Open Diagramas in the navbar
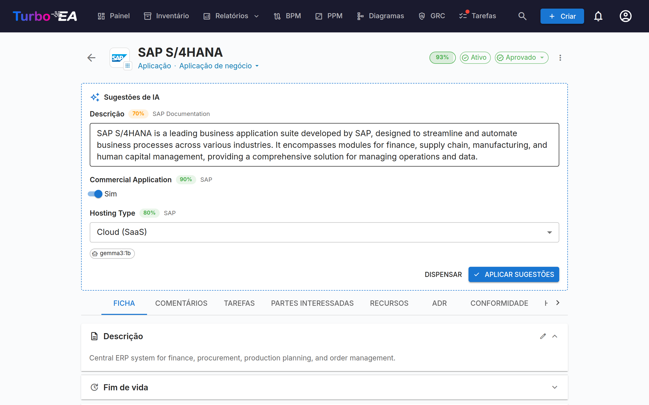The height and width of the screenshot is (405, 649). tap(380, 16)
